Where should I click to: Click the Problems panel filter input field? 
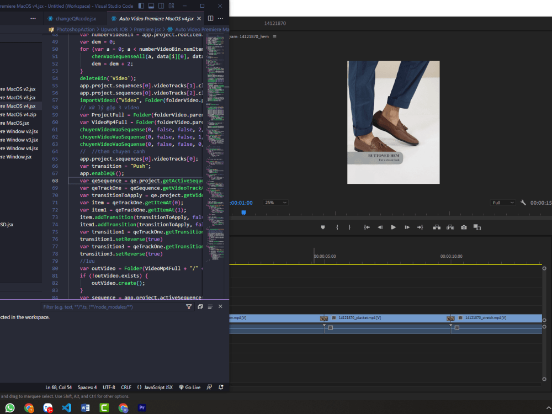point(110,306)
